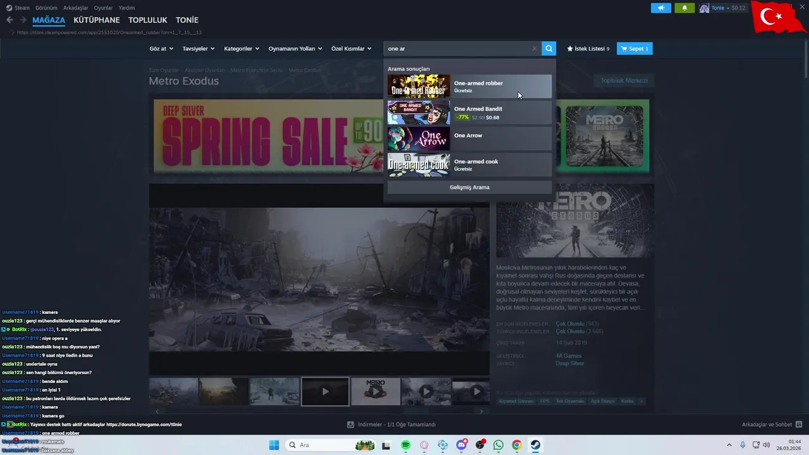Image resolution: width=809 pixels, height=455 pixels.
Task: Open Discord from the taskbar
Action: (x=461, y=445)
